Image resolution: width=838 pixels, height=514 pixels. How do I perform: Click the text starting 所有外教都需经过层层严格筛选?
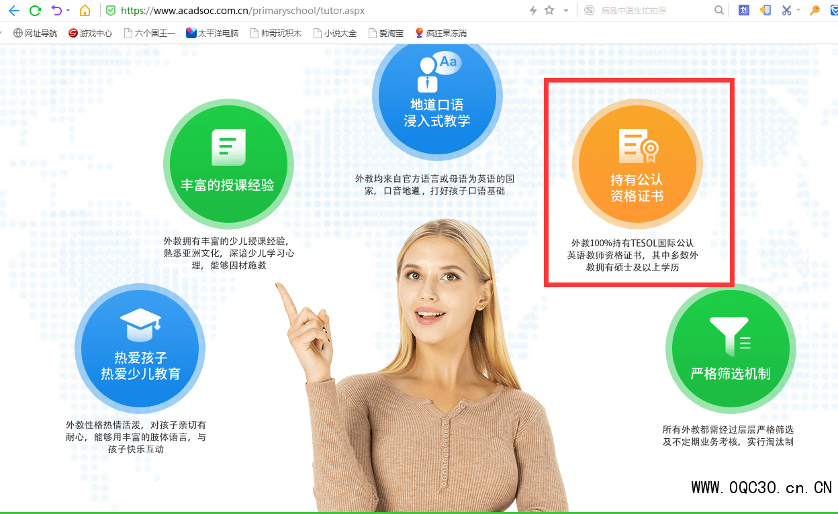pyautogui.click(x=729, y=435)
